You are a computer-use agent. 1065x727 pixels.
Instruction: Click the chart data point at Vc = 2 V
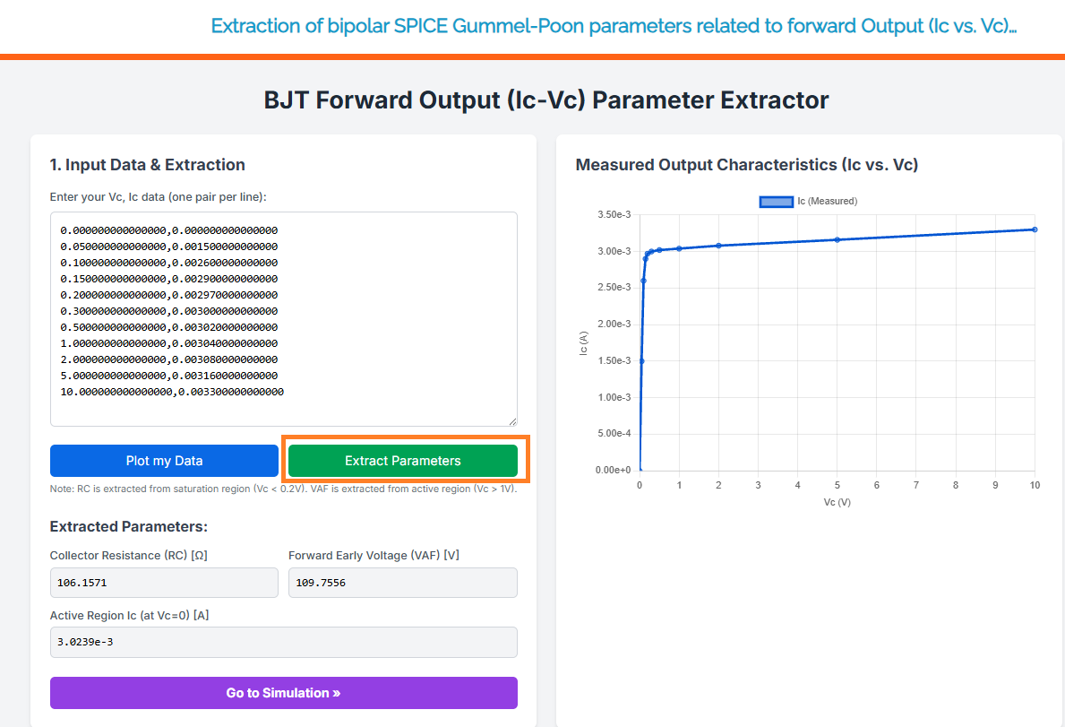click(718, 246)
